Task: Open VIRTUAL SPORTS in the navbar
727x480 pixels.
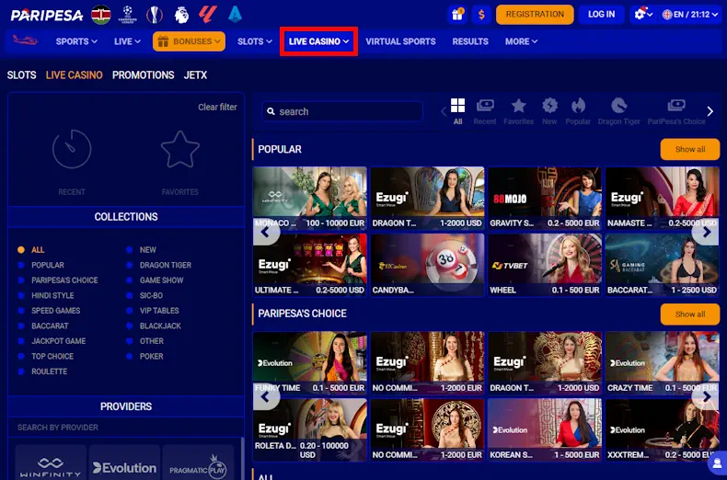Action: [x=400, y=41]
